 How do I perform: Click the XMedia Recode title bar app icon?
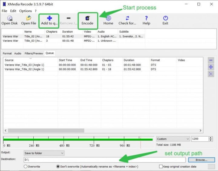click(x=4, y=4)
